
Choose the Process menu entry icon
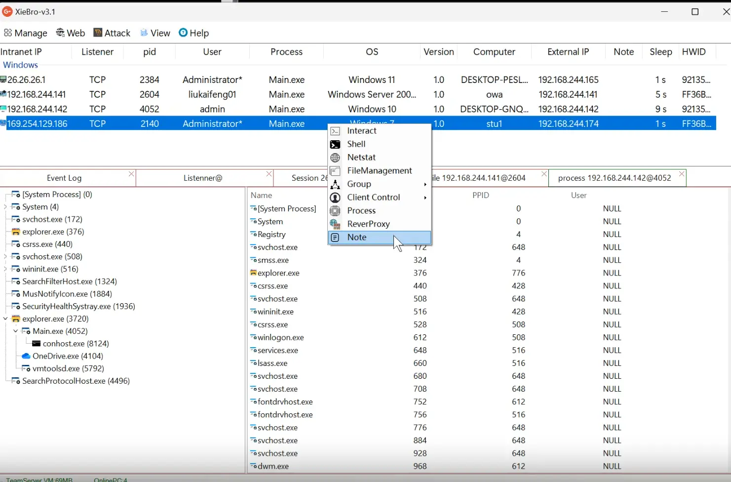(x=335, y=211)
